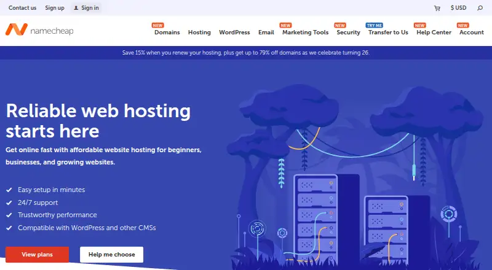Viewport: 492px width, 270px height.
Task: Click the red View plans button
Action: [x=37, y=254]
